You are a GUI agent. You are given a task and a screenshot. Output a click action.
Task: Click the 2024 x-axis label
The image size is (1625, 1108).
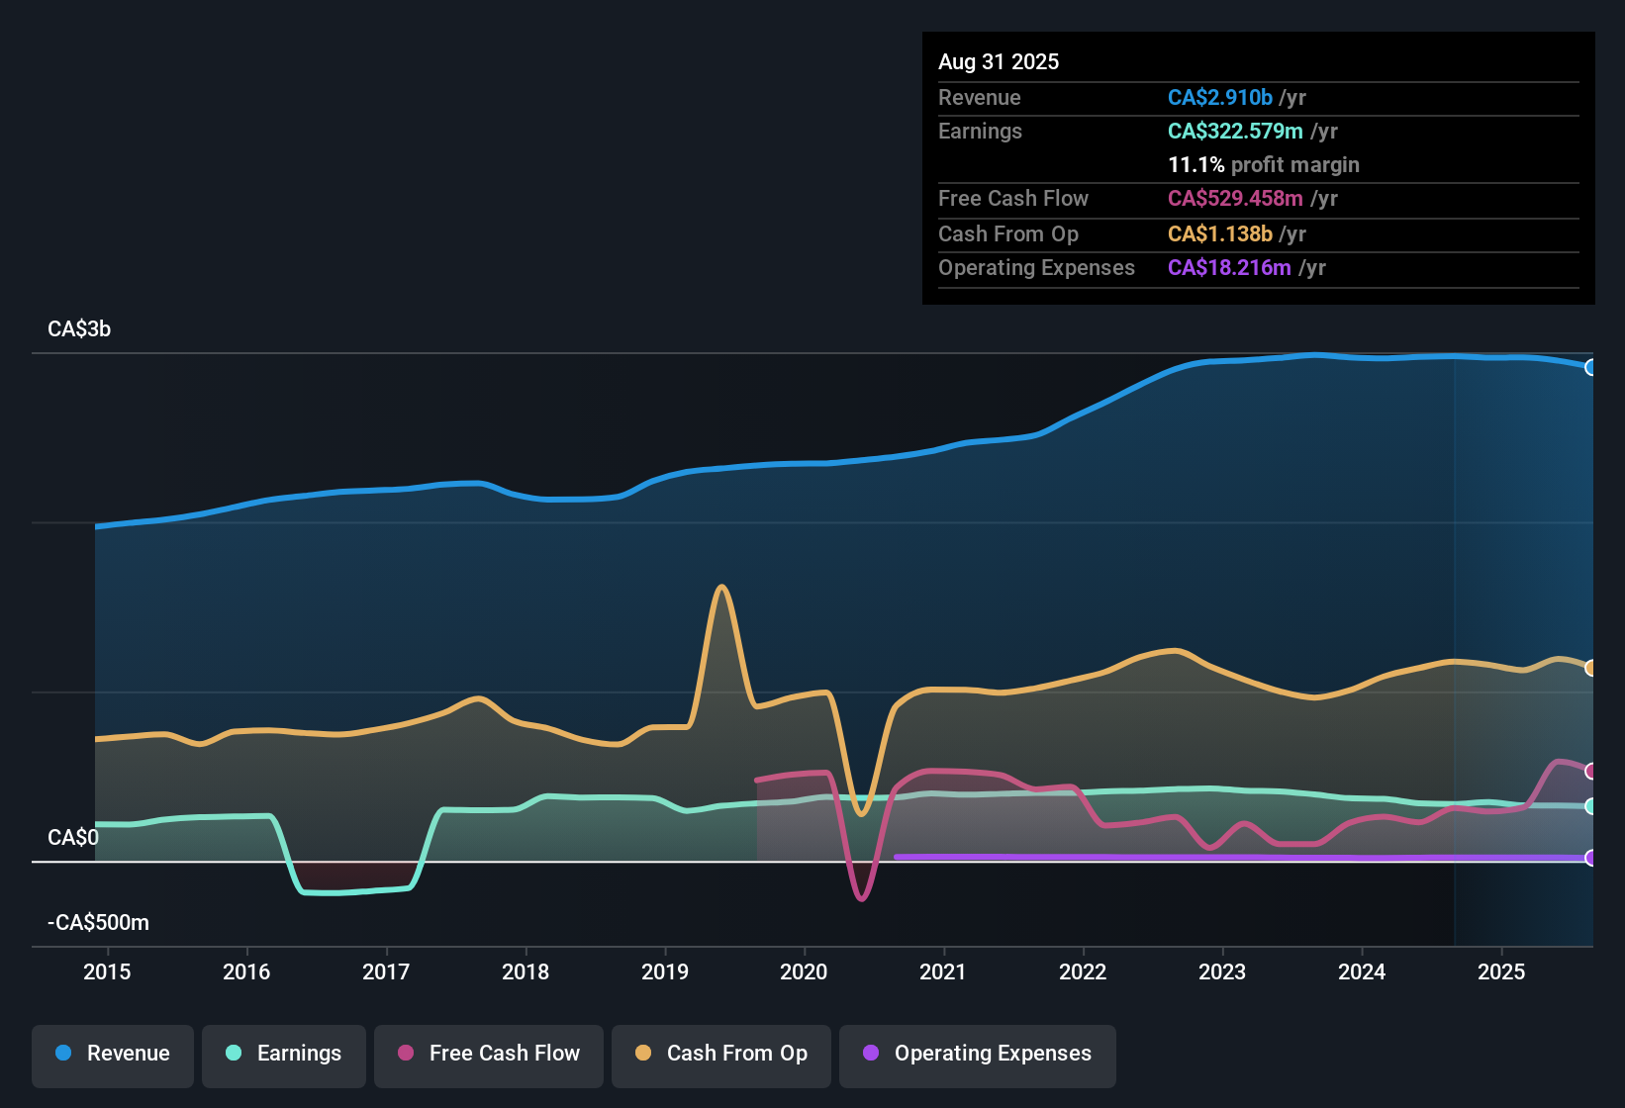click(x=1362, y=971)
